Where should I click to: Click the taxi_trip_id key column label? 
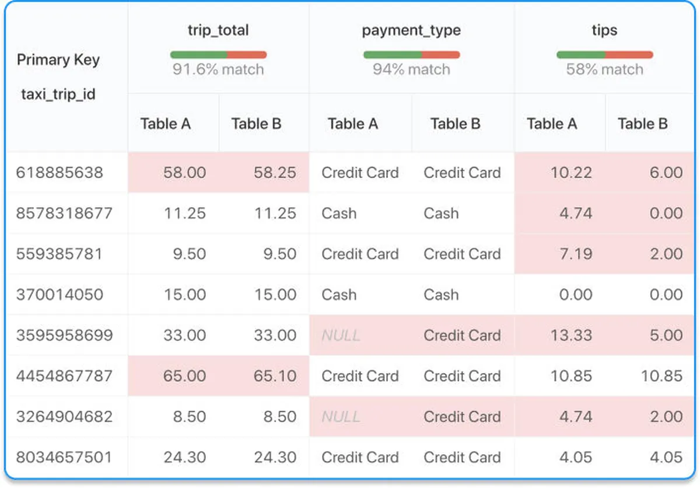click(x=58, y=94)
